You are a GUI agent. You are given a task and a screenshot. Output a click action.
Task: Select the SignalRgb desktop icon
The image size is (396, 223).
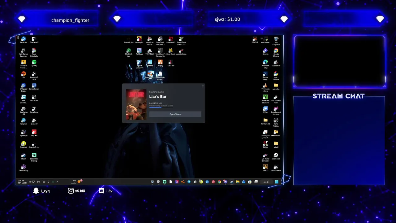[x=24, y=133]
